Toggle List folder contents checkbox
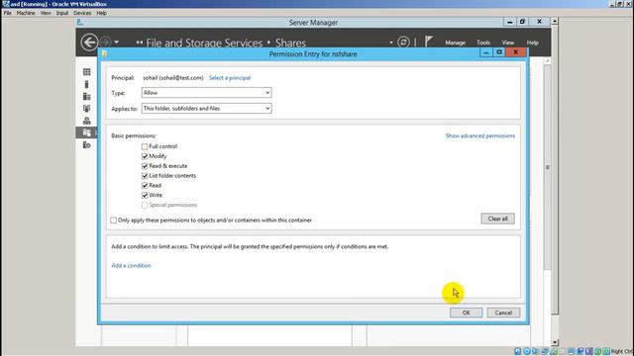The width and height of the screenshot is (634, 356). tap(145, 176)
